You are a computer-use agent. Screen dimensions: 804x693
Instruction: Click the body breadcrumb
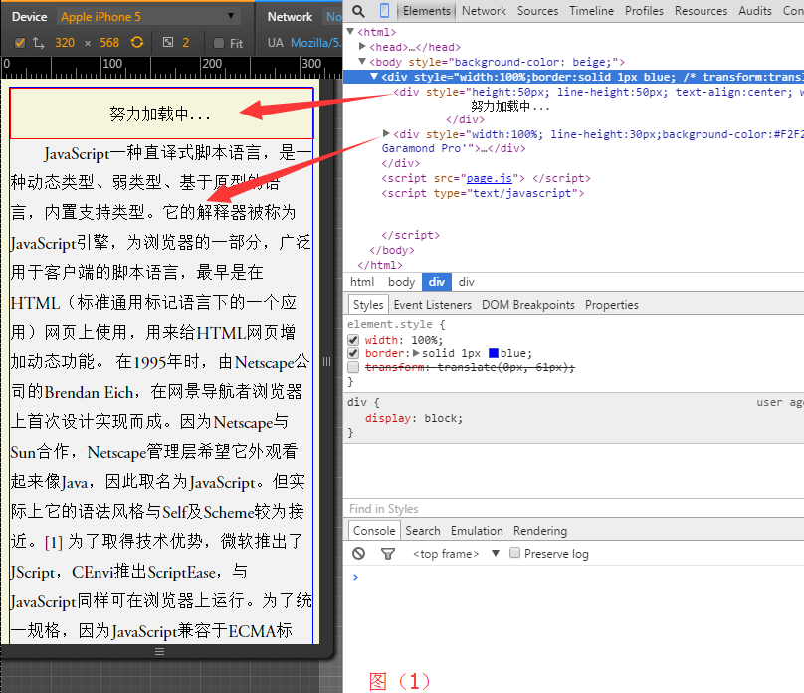point(401,282)
